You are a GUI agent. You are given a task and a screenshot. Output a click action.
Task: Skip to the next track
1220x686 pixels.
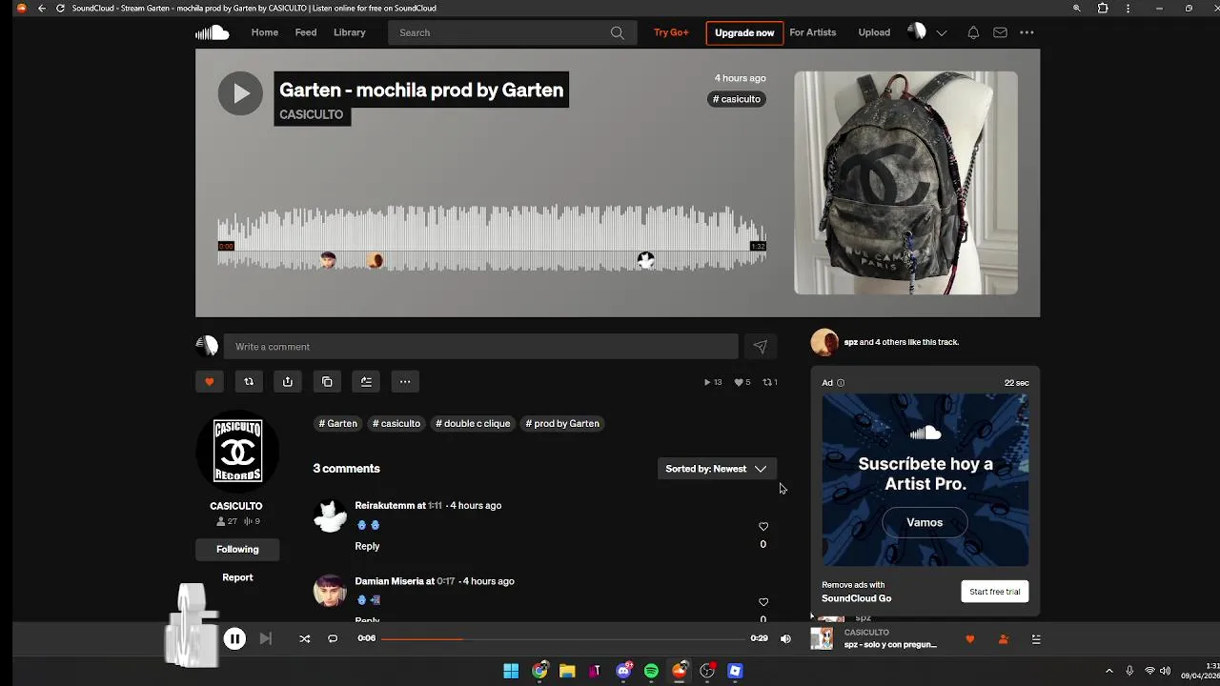tap(266, 639)
